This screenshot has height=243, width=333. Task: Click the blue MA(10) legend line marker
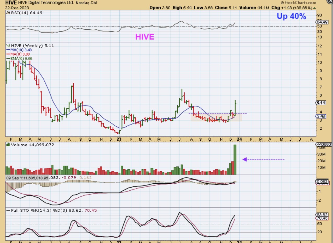(x=8, y=50)
